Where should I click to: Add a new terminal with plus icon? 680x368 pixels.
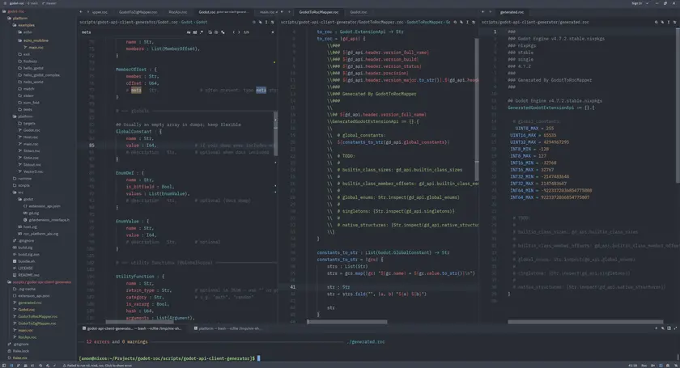(x=657, y=328)
